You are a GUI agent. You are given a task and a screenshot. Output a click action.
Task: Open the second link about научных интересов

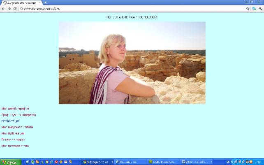[x=19, y=115]
